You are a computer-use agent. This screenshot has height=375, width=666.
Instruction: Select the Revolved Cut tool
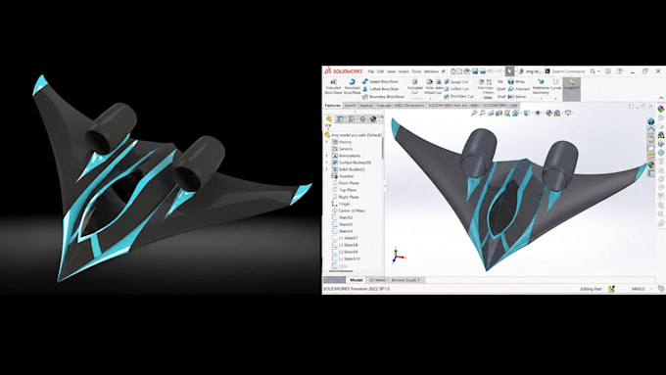[x=439, y=86]
